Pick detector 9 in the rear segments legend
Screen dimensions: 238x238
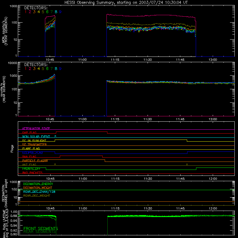60,69
